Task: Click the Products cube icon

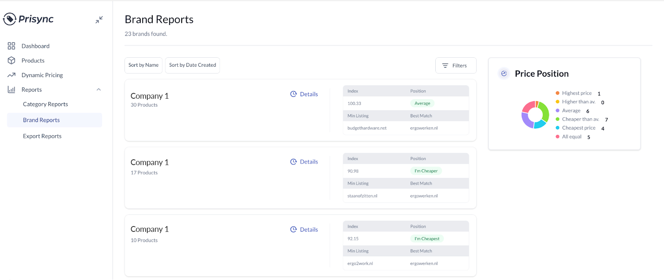Action: [12, 61]
